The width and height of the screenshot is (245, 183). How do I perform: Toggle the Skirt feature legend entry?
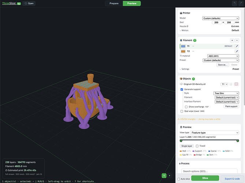coord(212,155)
